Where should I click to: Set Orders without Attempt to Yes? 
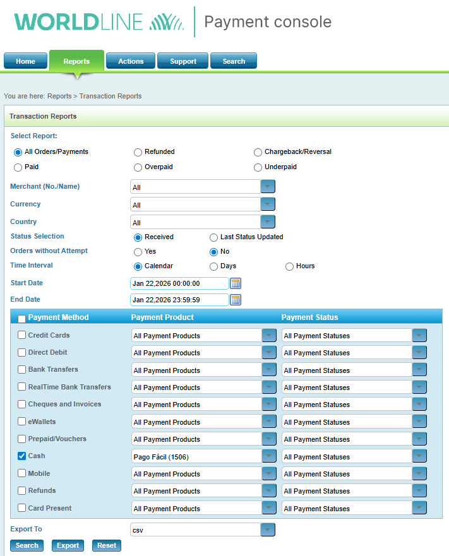(x=138, y=252)
